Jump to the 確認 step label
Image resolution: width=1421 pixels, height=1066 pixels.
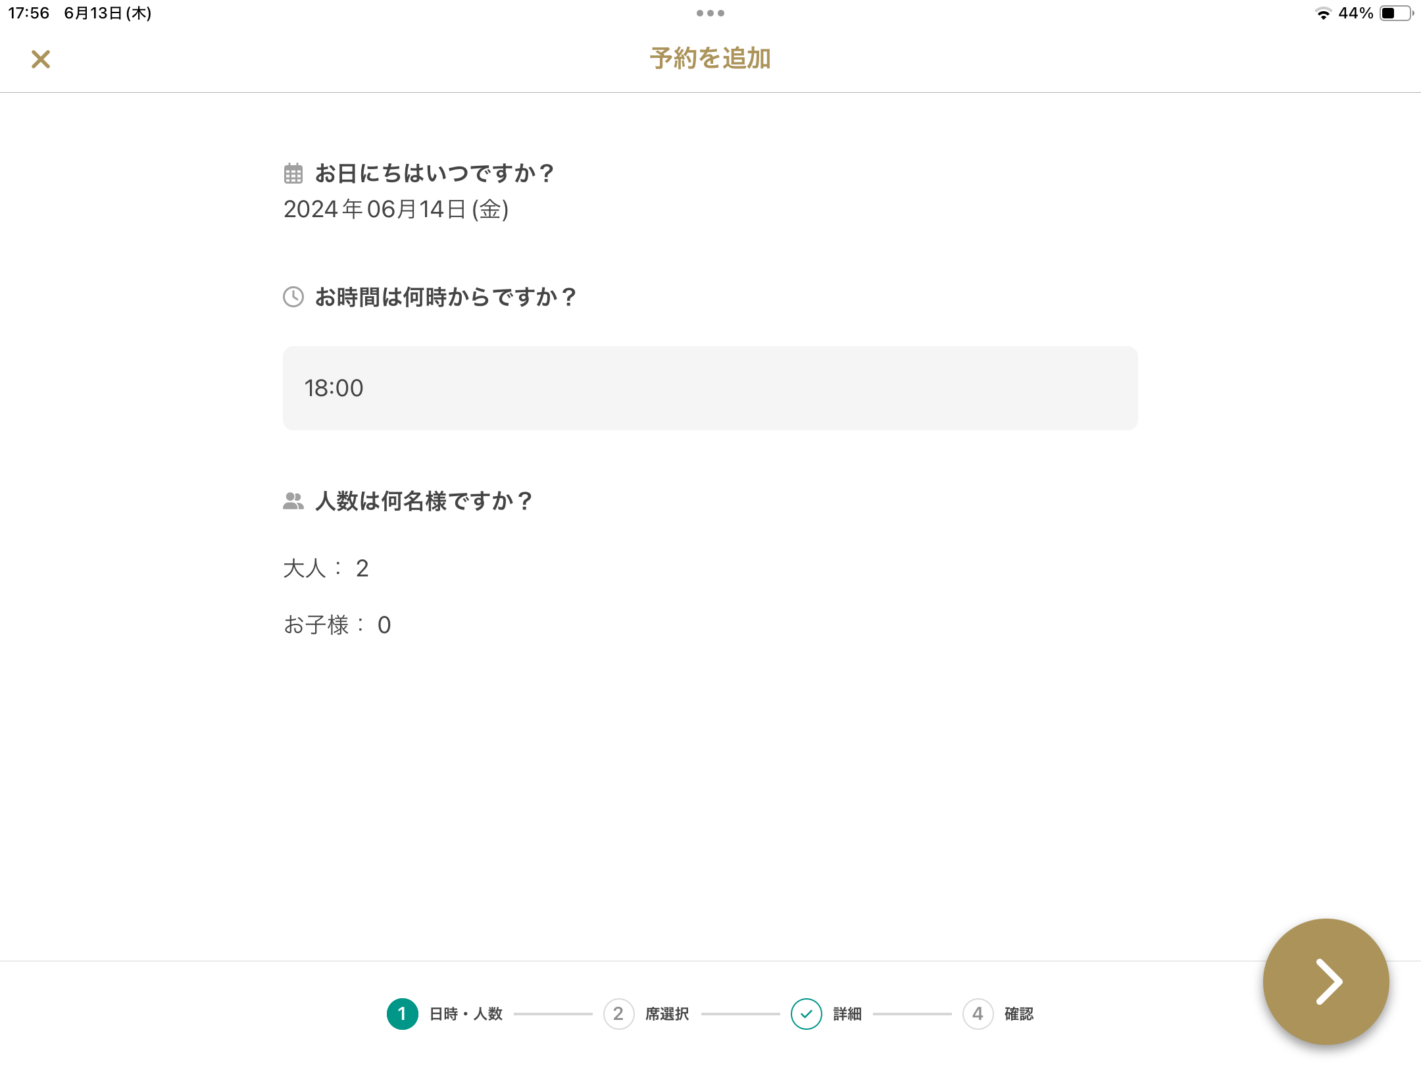1019,1014
